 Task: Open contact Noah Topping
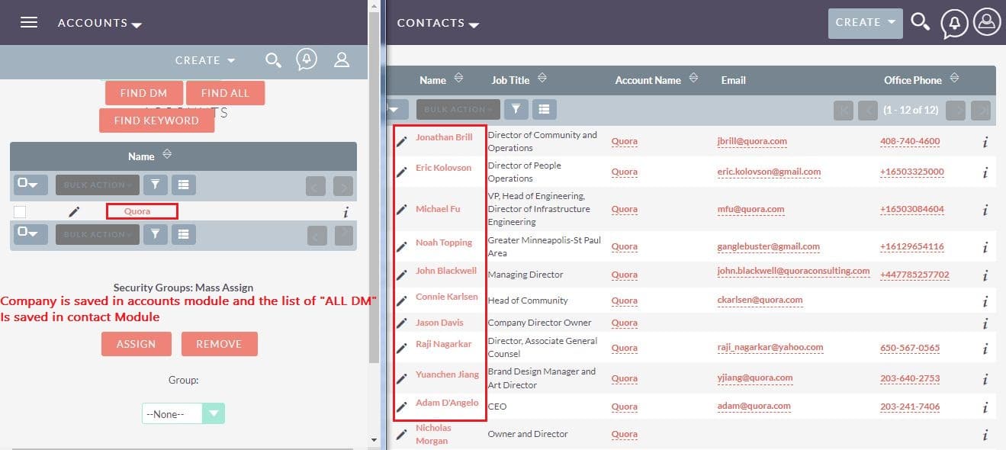click(x=444, y=243)
